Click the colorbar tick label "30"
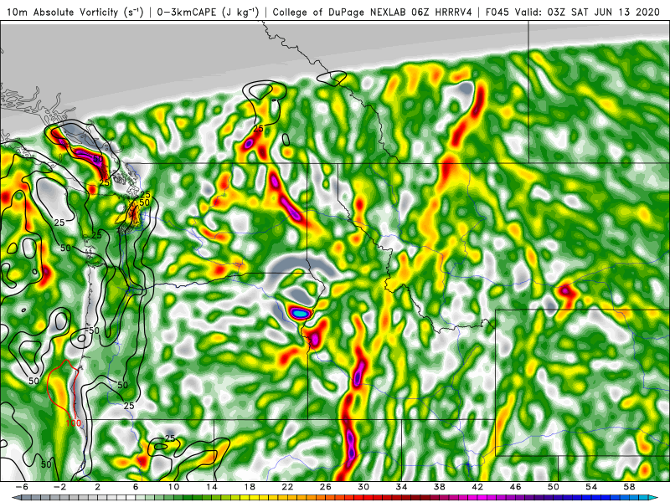 (363, 487)
